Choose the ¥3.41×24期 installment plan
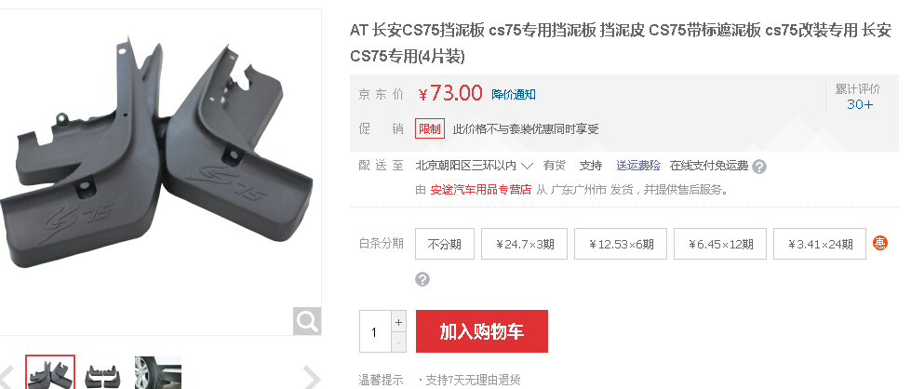This screenshot has width=911, height=389. 820,244
